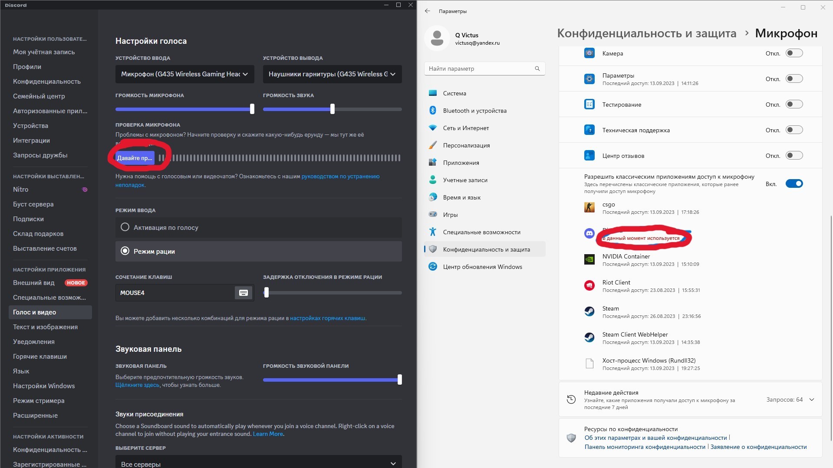
Task: Open Учетные записи in Windows settings
Action: (x=484, y=180)
